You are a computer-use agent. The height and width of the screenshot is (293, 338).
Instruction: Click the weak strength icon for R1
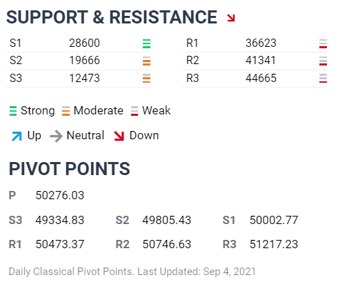pos(323,43)
